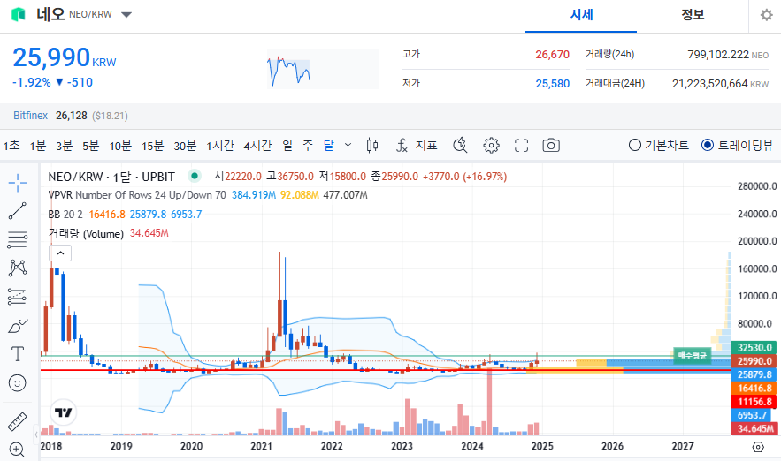Select the text annotation tool
This screenshot has height=461, width=781.
[18, 354]
